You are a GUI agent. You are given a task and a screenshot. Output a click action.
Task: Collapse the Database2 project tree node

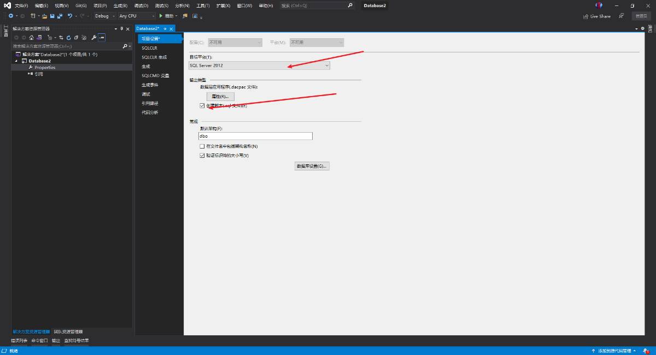pos(16,61)
